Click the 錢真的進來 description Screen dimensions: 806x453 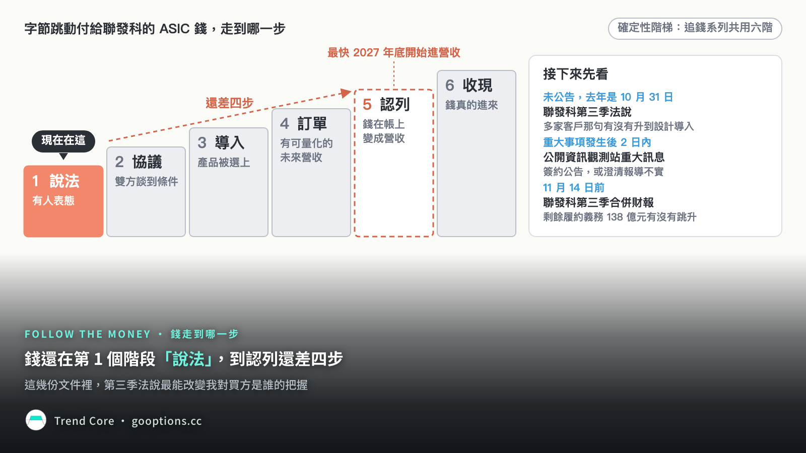tap(472, 105)
